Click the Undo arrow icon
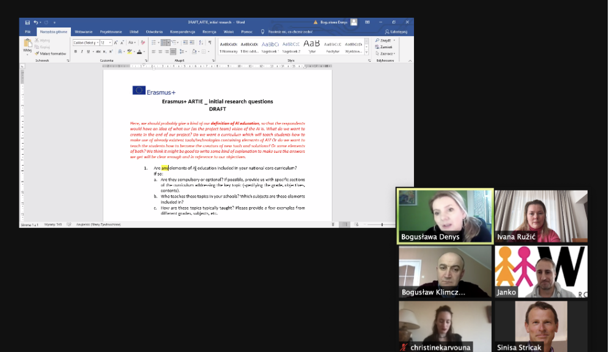The height and width of the screenshot is (352, 609). click(35, 23)
